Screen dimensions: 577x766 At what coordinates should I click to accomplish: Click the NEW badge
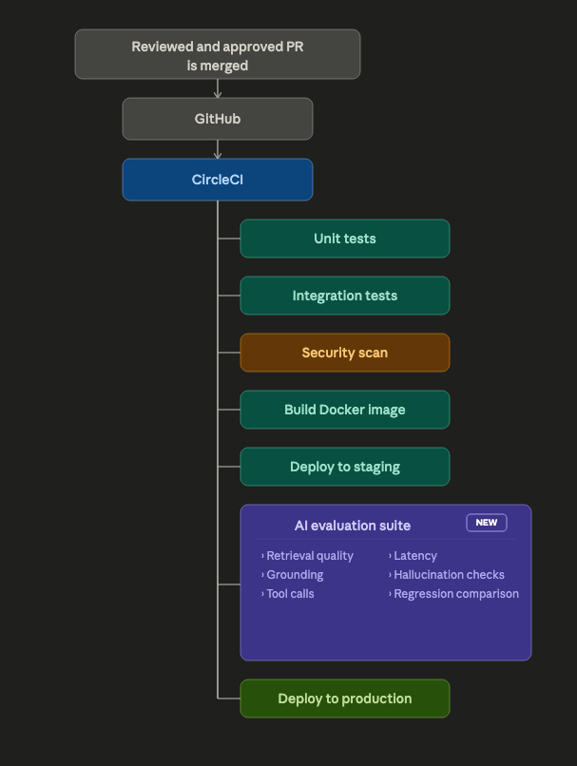487,523
